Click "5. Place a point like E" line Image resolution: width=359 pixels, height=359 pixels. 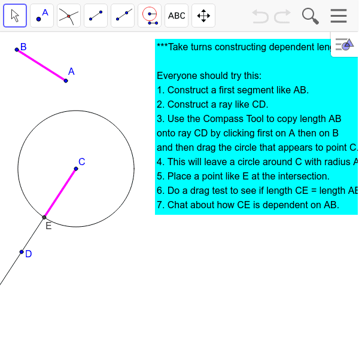(243, 176)
